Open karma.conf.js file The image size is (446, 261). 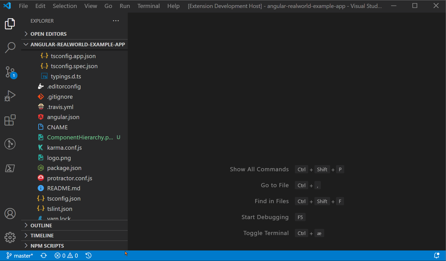click(74, 148)
